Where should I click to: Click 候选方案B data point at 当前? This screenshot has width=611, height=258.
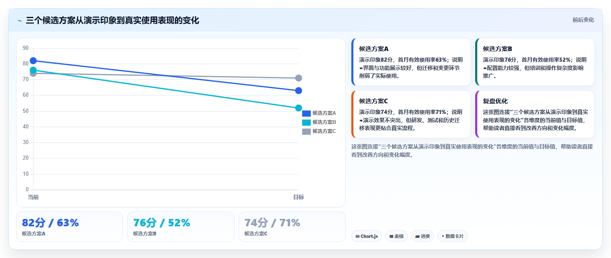click(33, 70)
